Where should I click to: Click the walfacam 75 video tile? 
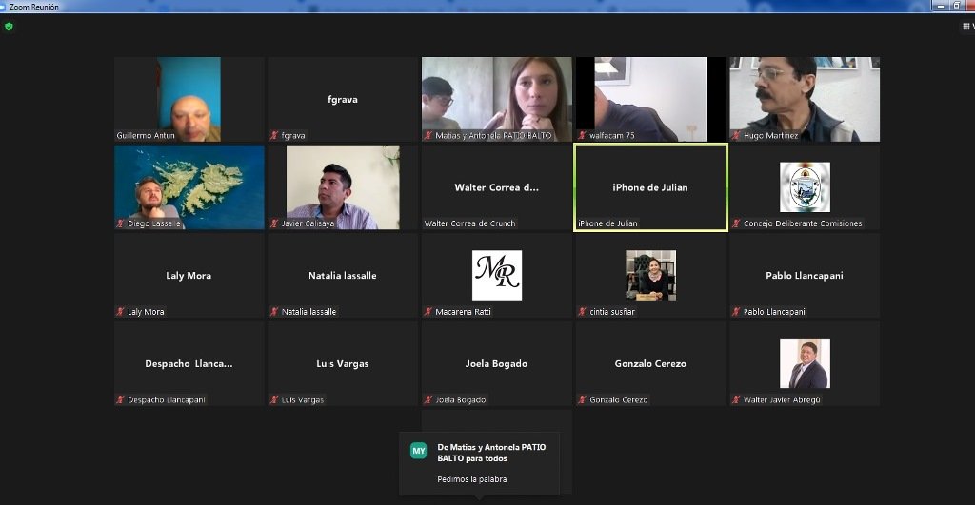pyautogui.click(x=650, y=99)
